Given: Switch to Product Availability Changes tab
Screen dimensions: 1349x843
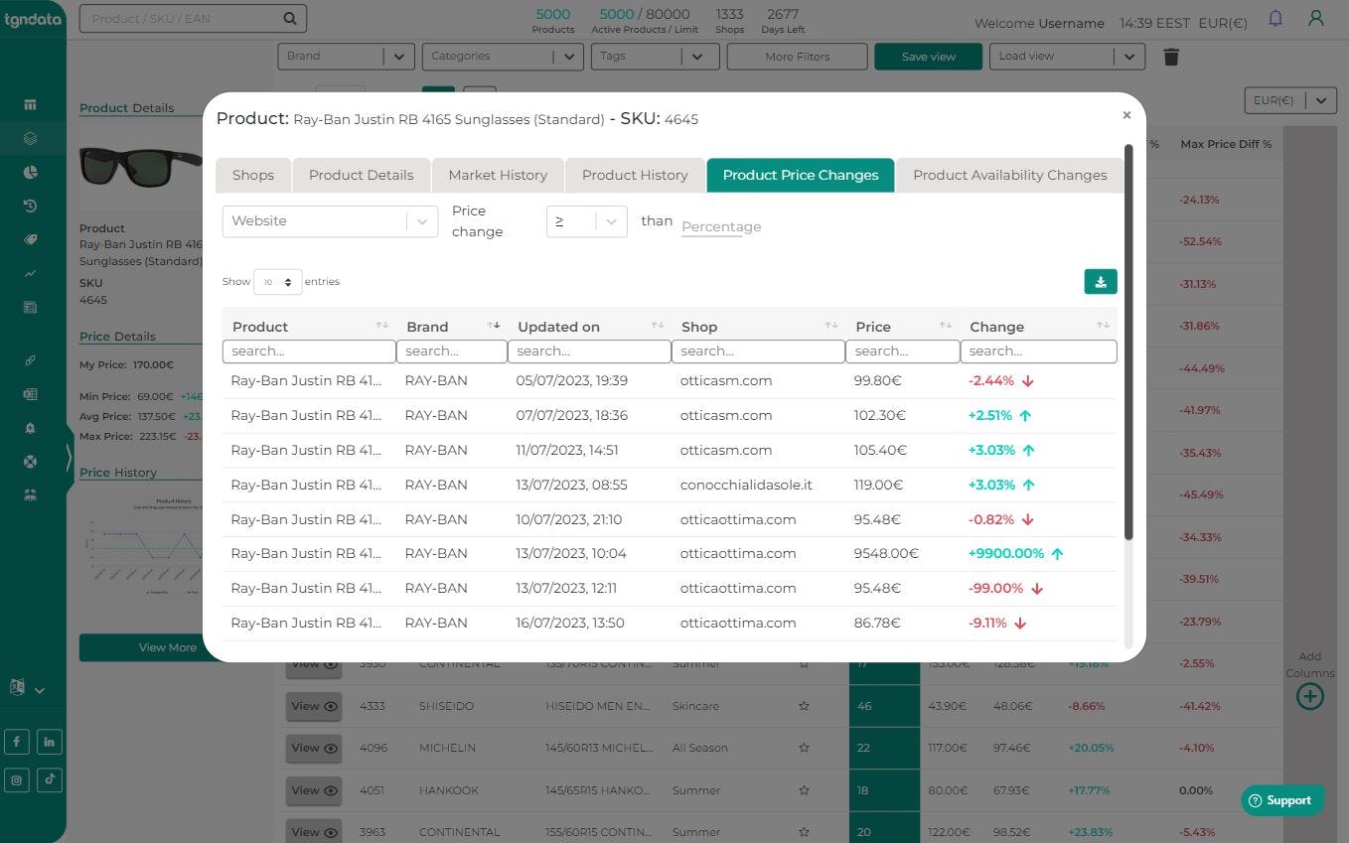Looking at the screenshot, I should (x=1010, y=175).
